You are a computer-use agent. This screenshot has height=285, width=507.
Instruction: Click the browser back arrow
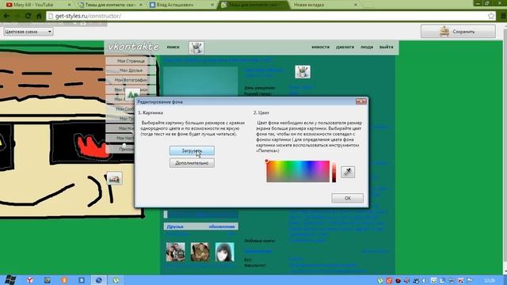[6, 16]
